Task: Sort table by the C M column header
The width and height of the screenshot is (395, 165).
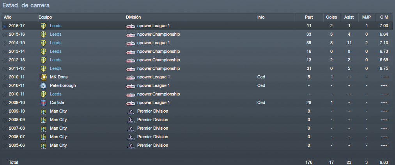Action: coord(384,17)
